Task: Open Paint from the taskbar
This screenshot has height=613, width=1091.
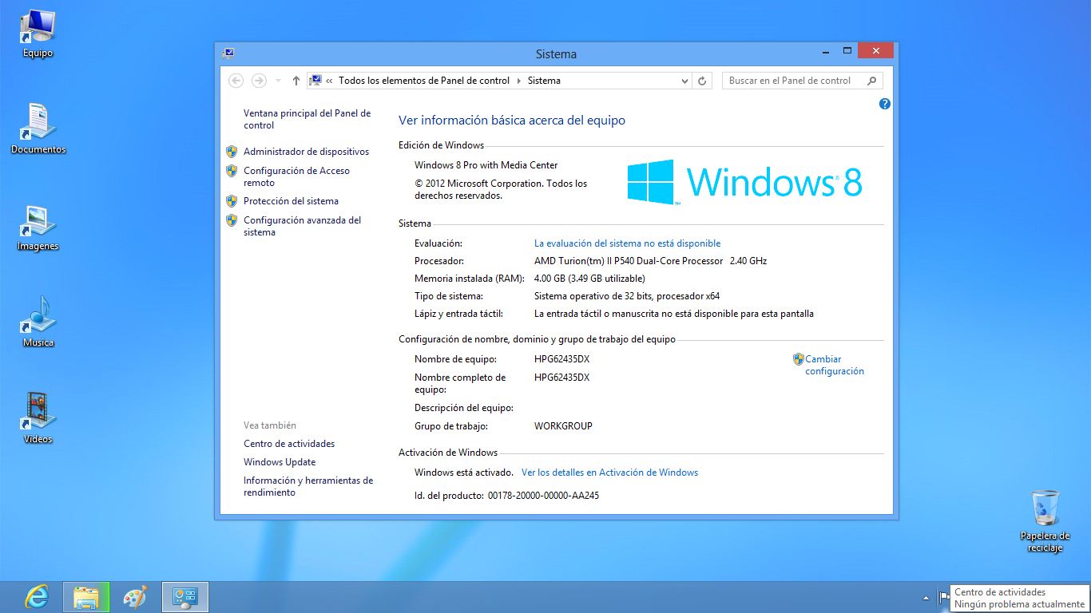Action: pos(136,597)
